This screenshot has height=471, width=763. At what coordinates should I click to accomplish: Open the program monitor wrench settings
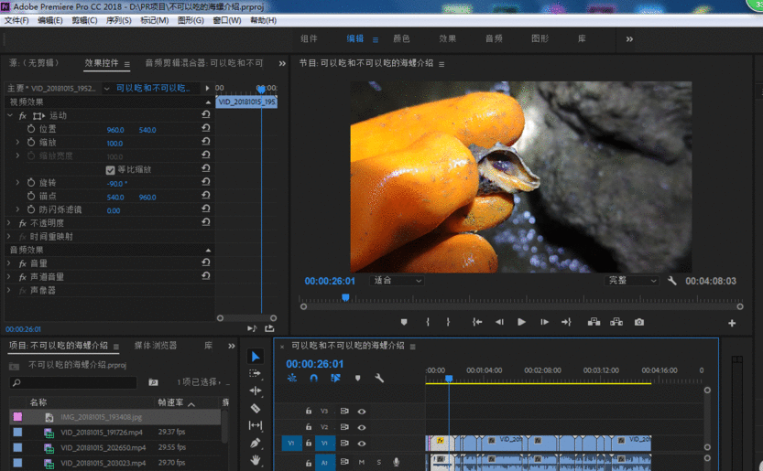(671, 282)
